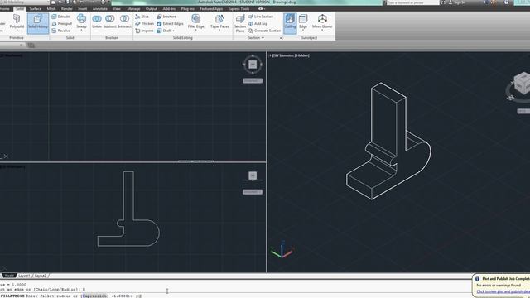530x298 pixels.
Task: Select the Imprint tool
Action: [x=144, y=31]
